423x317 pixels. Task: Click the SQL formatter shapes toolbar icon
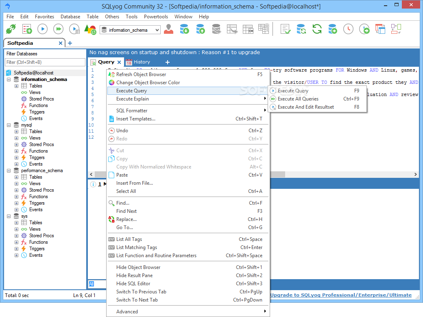click(90, 29)
